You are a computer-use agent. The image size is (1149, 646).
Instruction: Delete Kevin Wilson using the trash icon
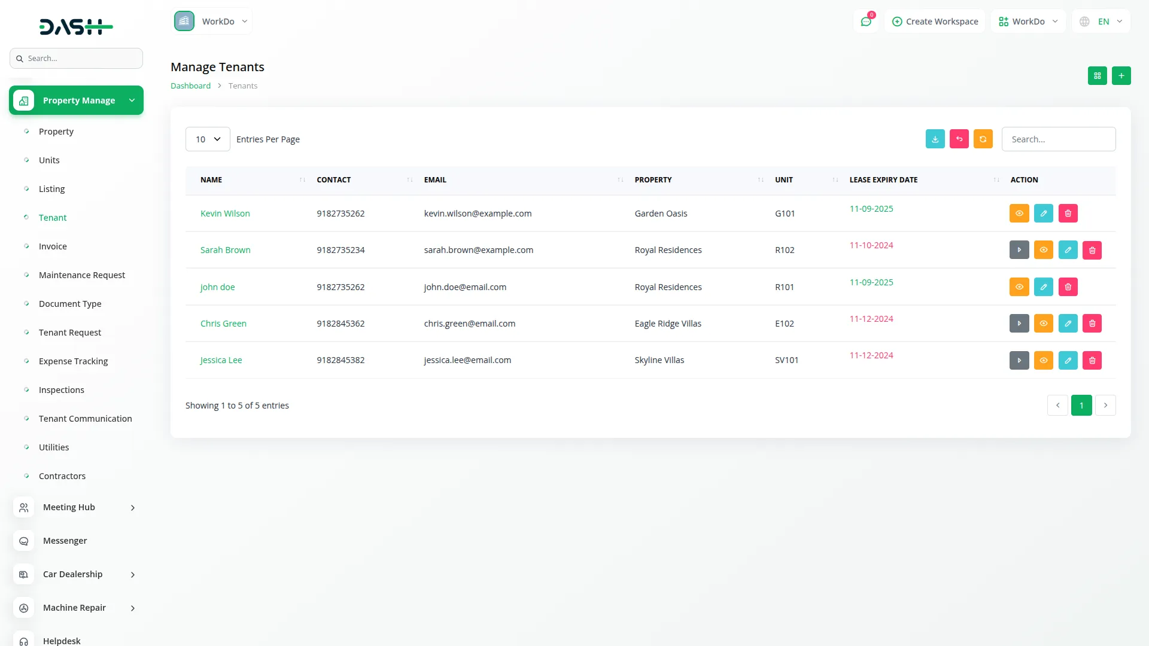pyautogui.click(x=1068, y=214)
